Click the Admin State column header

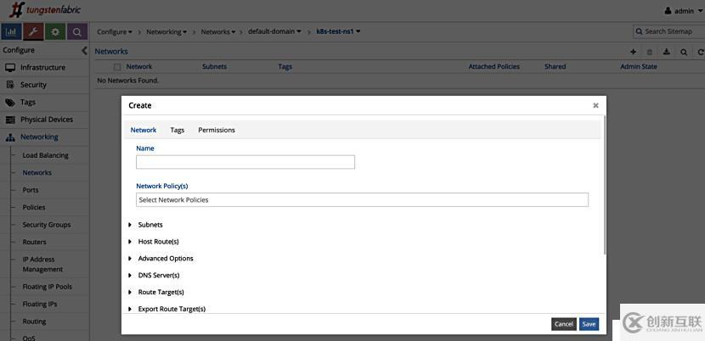point(639,66)
